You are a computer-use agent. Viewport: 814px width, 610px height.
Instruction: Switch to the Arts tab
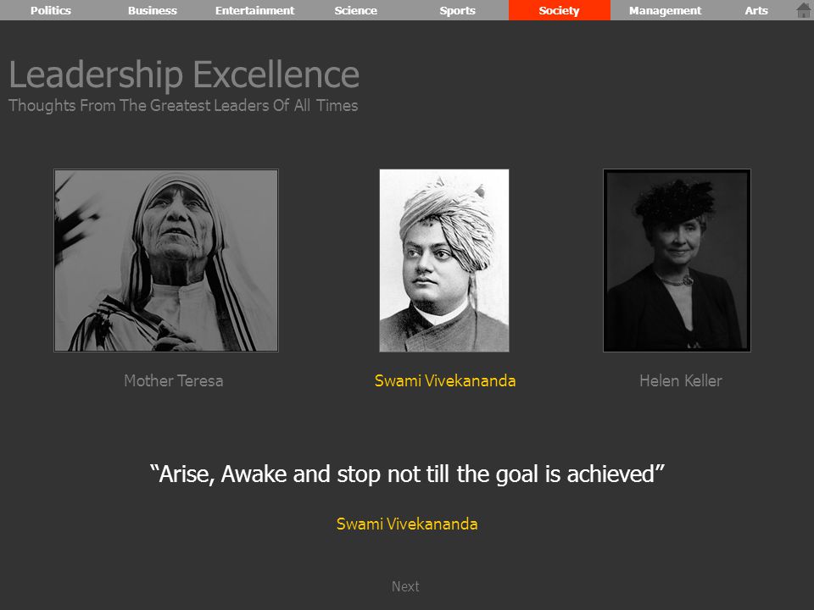tap(756, 10)
